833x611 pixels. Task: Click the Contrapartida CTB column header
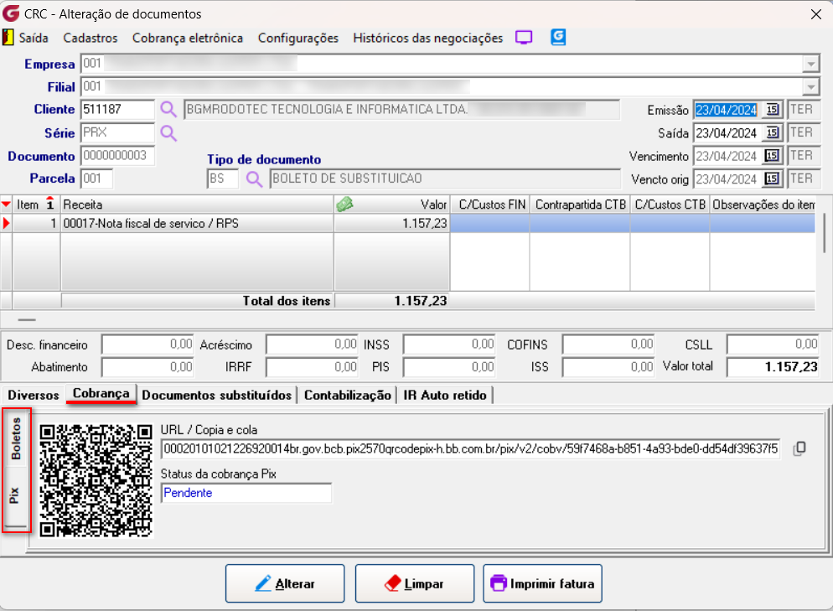pyautogui.click(x=580, y=205)
